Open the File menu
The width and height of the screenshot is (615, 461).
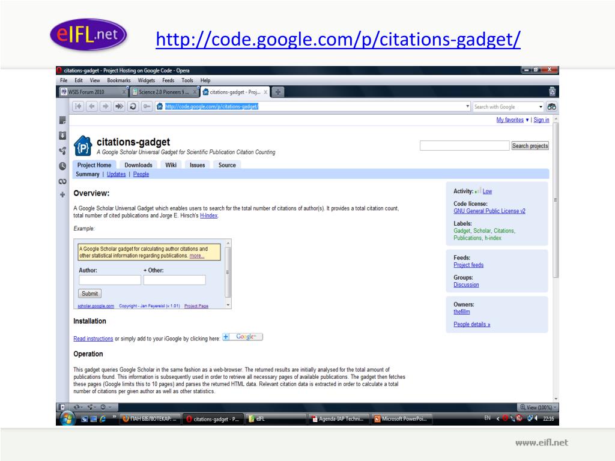[x=64, y=80]
